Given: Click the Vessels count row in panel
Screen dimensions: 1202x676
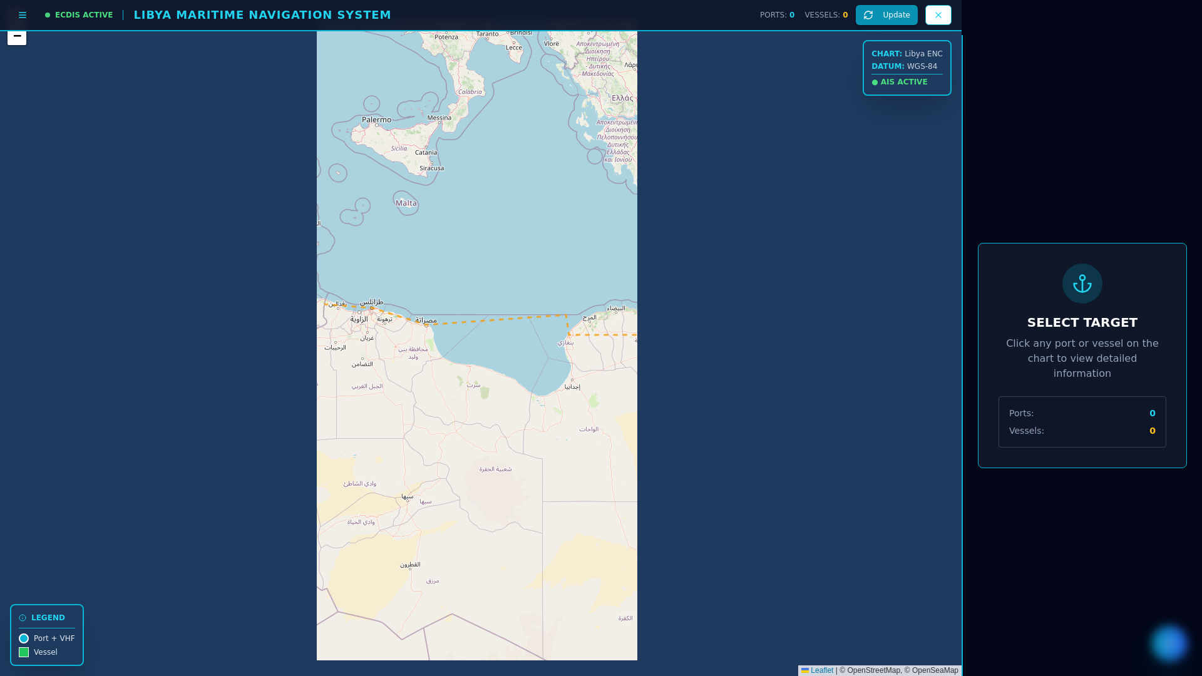Looking at the screenshot, I should [1082, 431].
